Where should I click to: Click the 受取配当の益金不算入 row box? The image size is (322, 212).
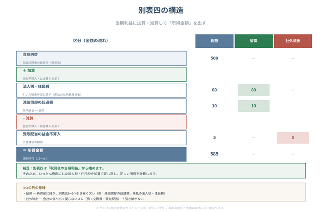[x=101, y=138]
